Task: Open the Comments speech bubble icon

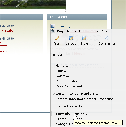Action: [x=107, y=38]
